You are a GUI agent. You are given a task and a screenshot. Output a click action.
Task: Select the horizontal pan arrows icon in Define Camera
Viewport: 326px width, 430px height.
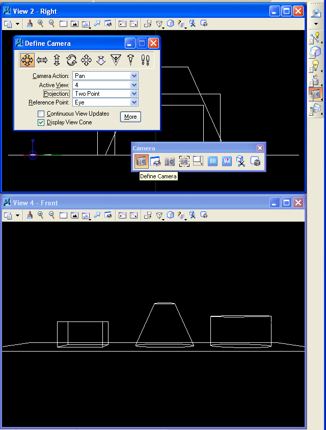(42, 60)
